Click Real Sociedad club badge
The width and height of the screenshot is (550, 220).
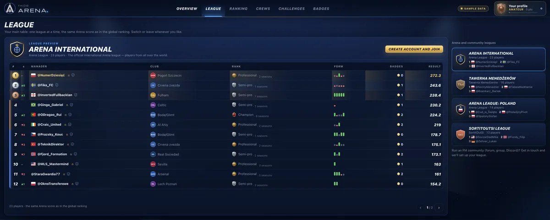153,154
